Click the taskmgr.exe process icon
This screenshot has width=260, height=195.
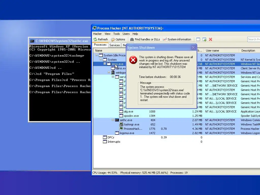click(121, 124)
